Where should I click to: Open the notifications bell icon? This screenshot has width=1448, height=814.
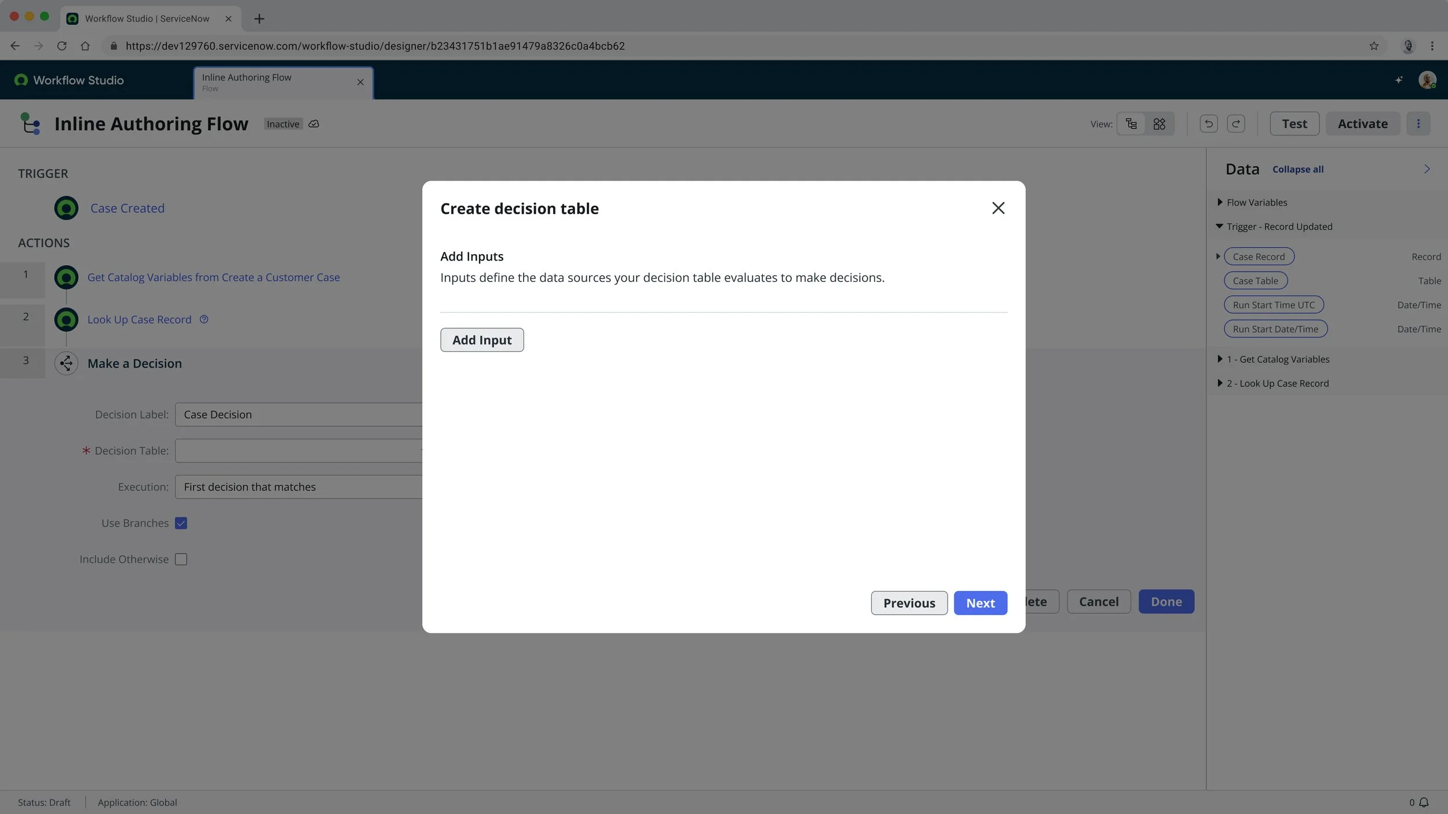1424,802
